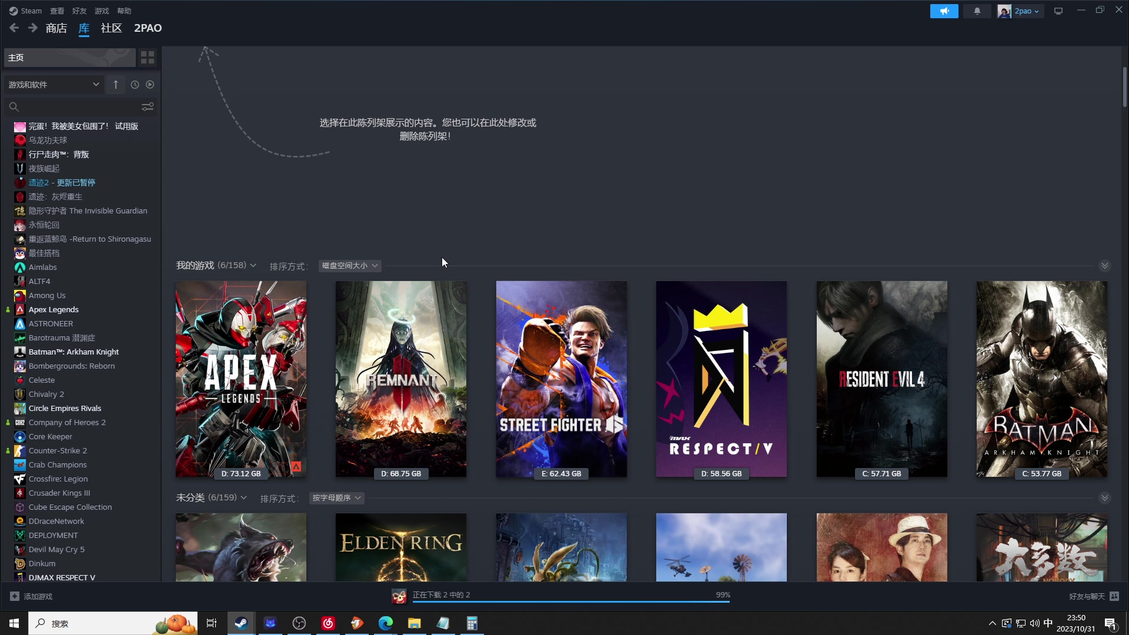Screen dimensions: 1129x635
Task: Open the notifications bell
Action: tap(977, 11)
